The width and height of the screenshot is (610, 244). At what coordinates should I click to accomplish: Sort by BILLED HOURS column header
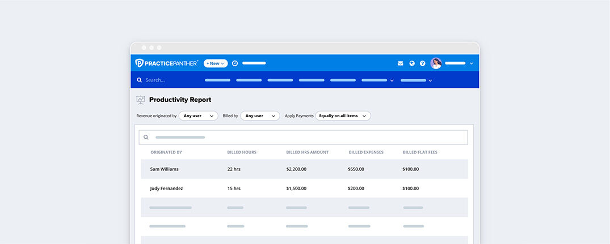[242, 152]
